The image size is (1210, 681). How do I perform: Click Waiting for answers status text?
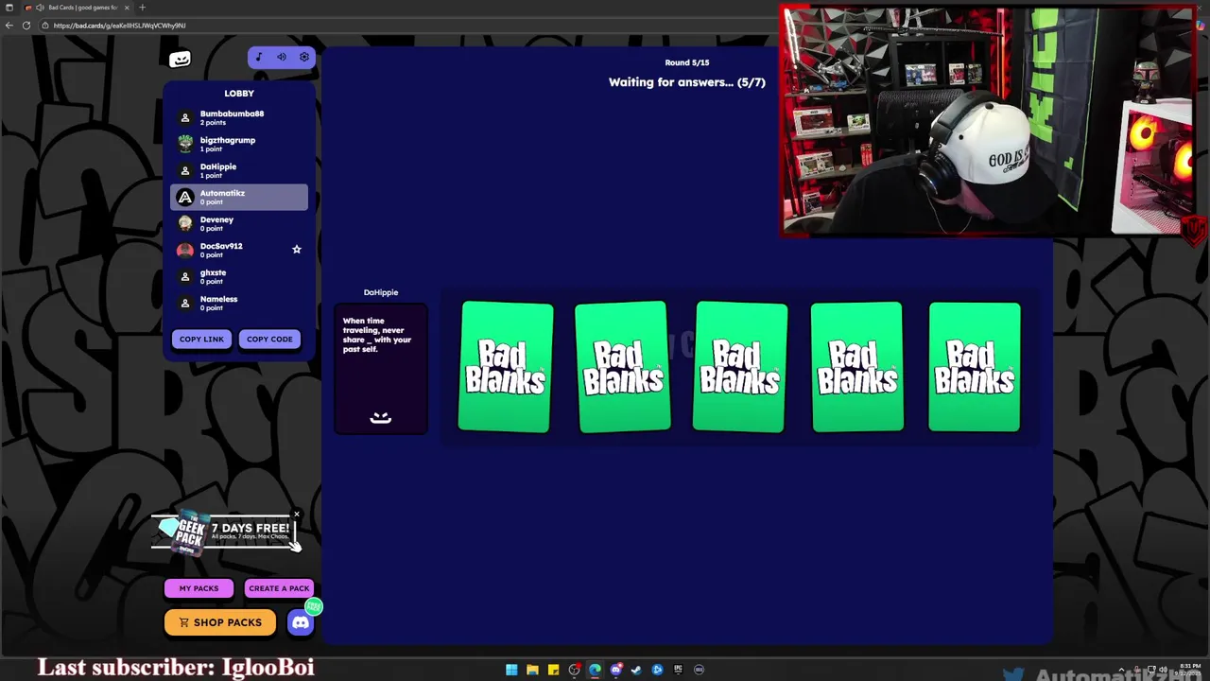(x=687, y=82)
